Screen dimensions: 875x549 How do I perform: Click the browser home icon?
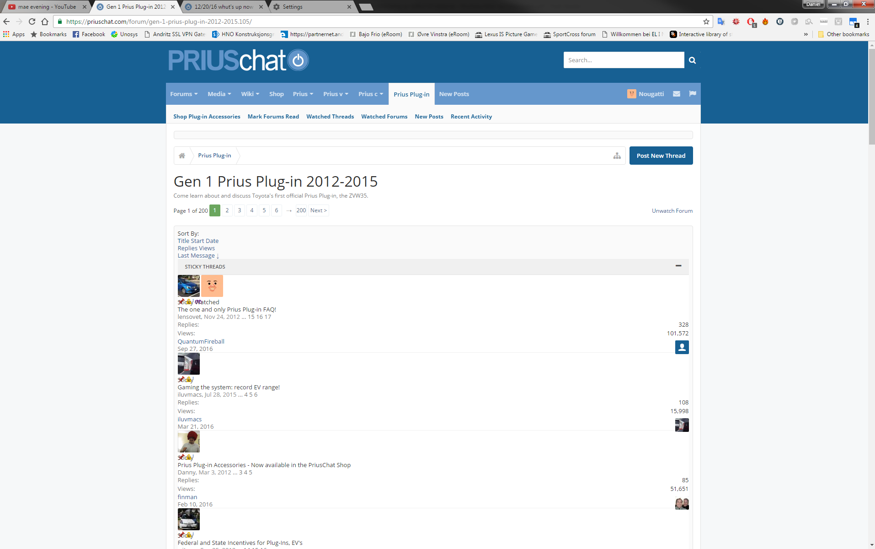point(45,22)
